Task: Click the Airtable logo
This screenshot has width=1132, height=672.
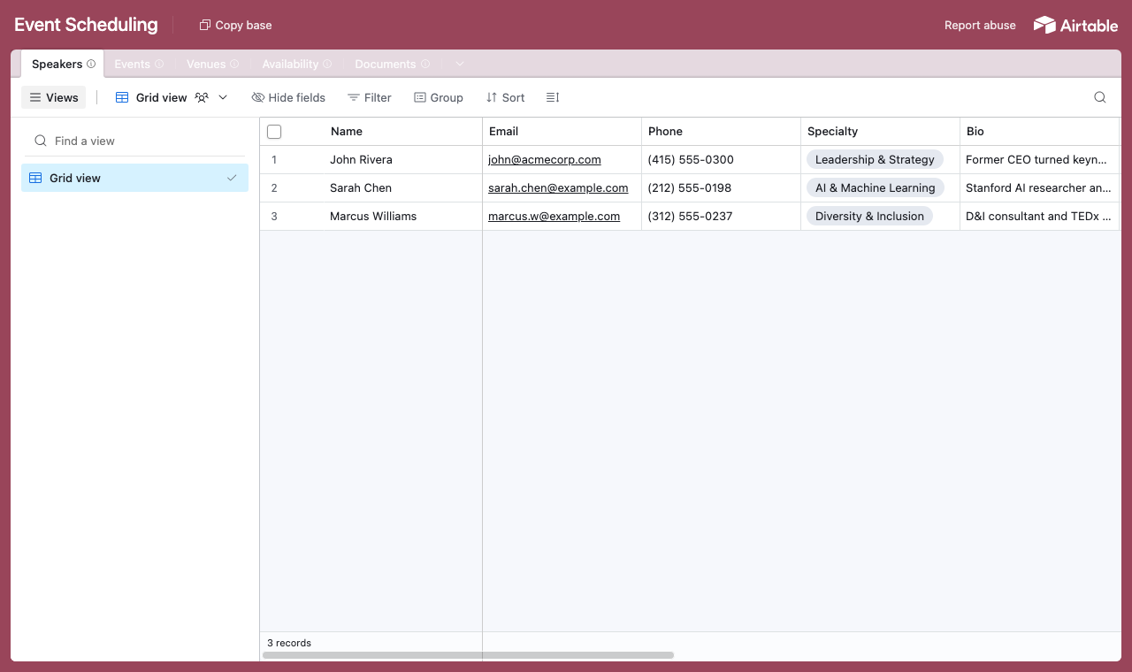Action: [x=1075, y=25]
